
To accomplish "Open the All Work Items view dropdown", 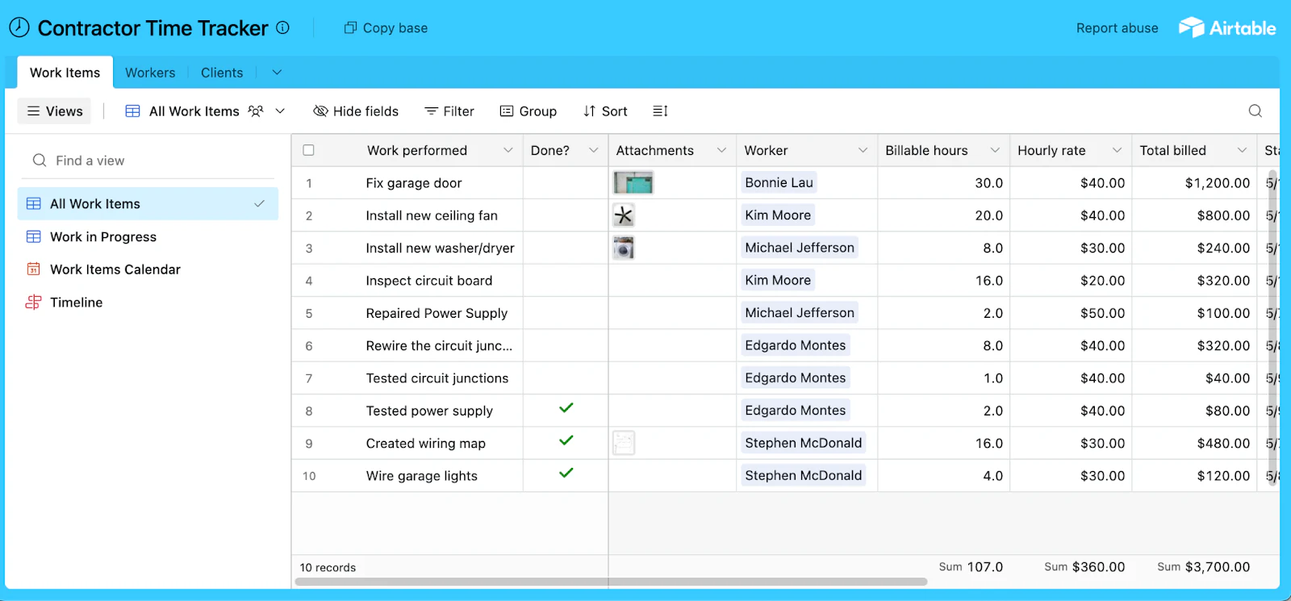I will (280, 111).
